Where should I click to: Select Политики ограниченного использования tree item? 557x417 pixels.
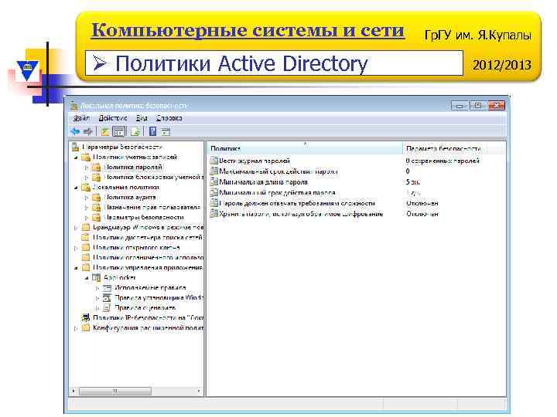[148, 257]
